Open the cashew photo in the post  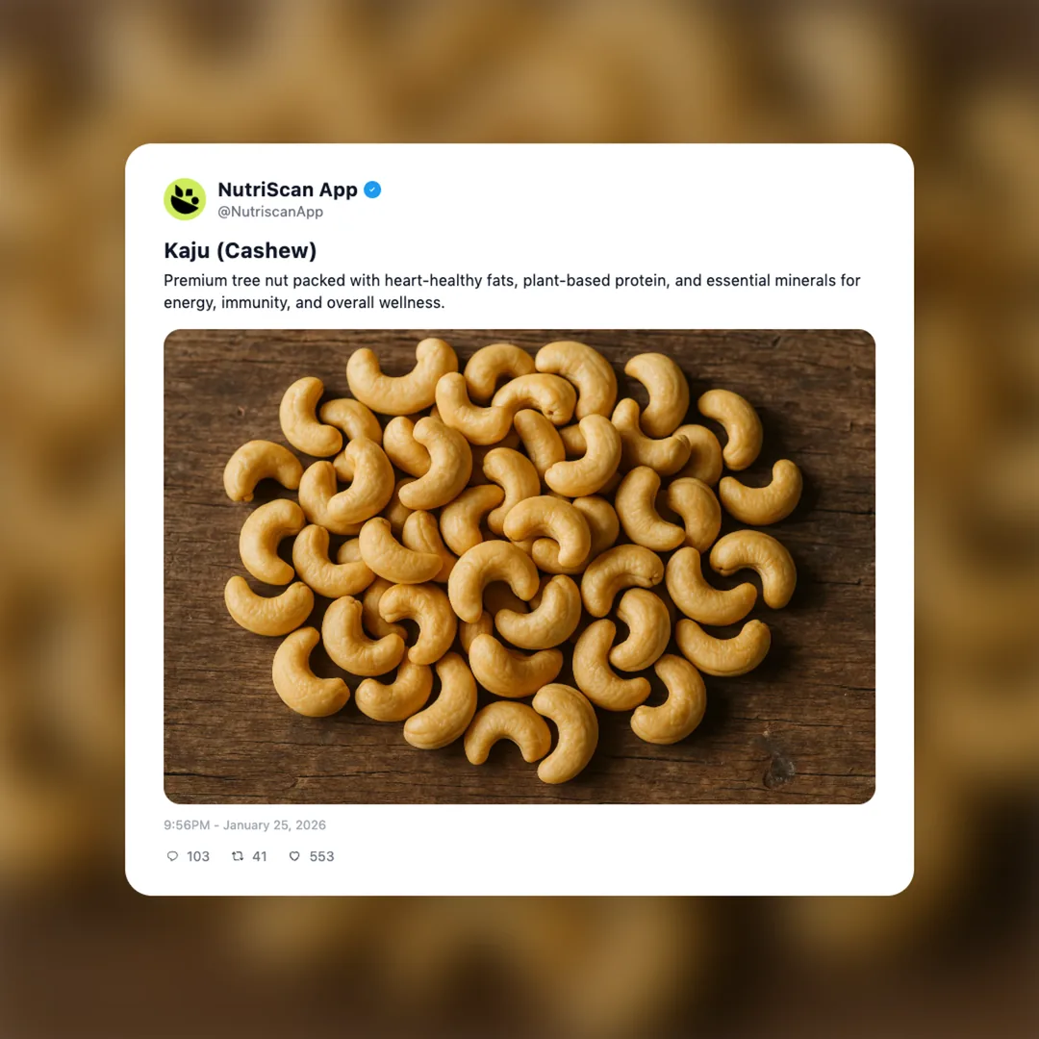(519, 567)
